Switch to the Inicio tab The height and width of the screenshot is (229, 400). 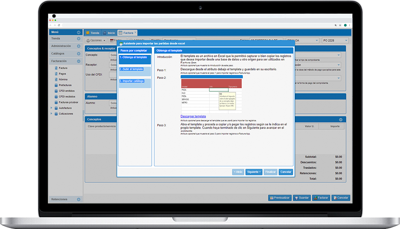[x=109, y=33]
